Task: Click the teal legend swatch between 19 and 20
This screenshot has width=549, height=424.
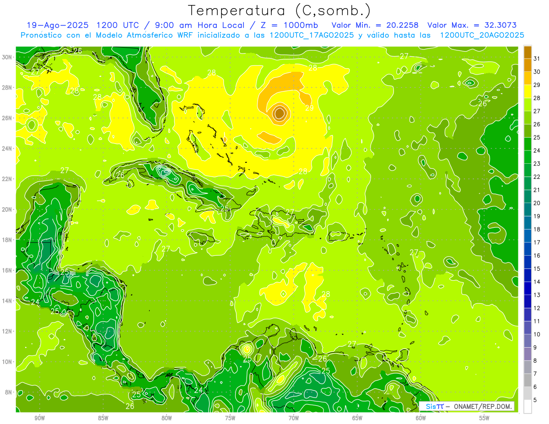Action: coord(528,209)
